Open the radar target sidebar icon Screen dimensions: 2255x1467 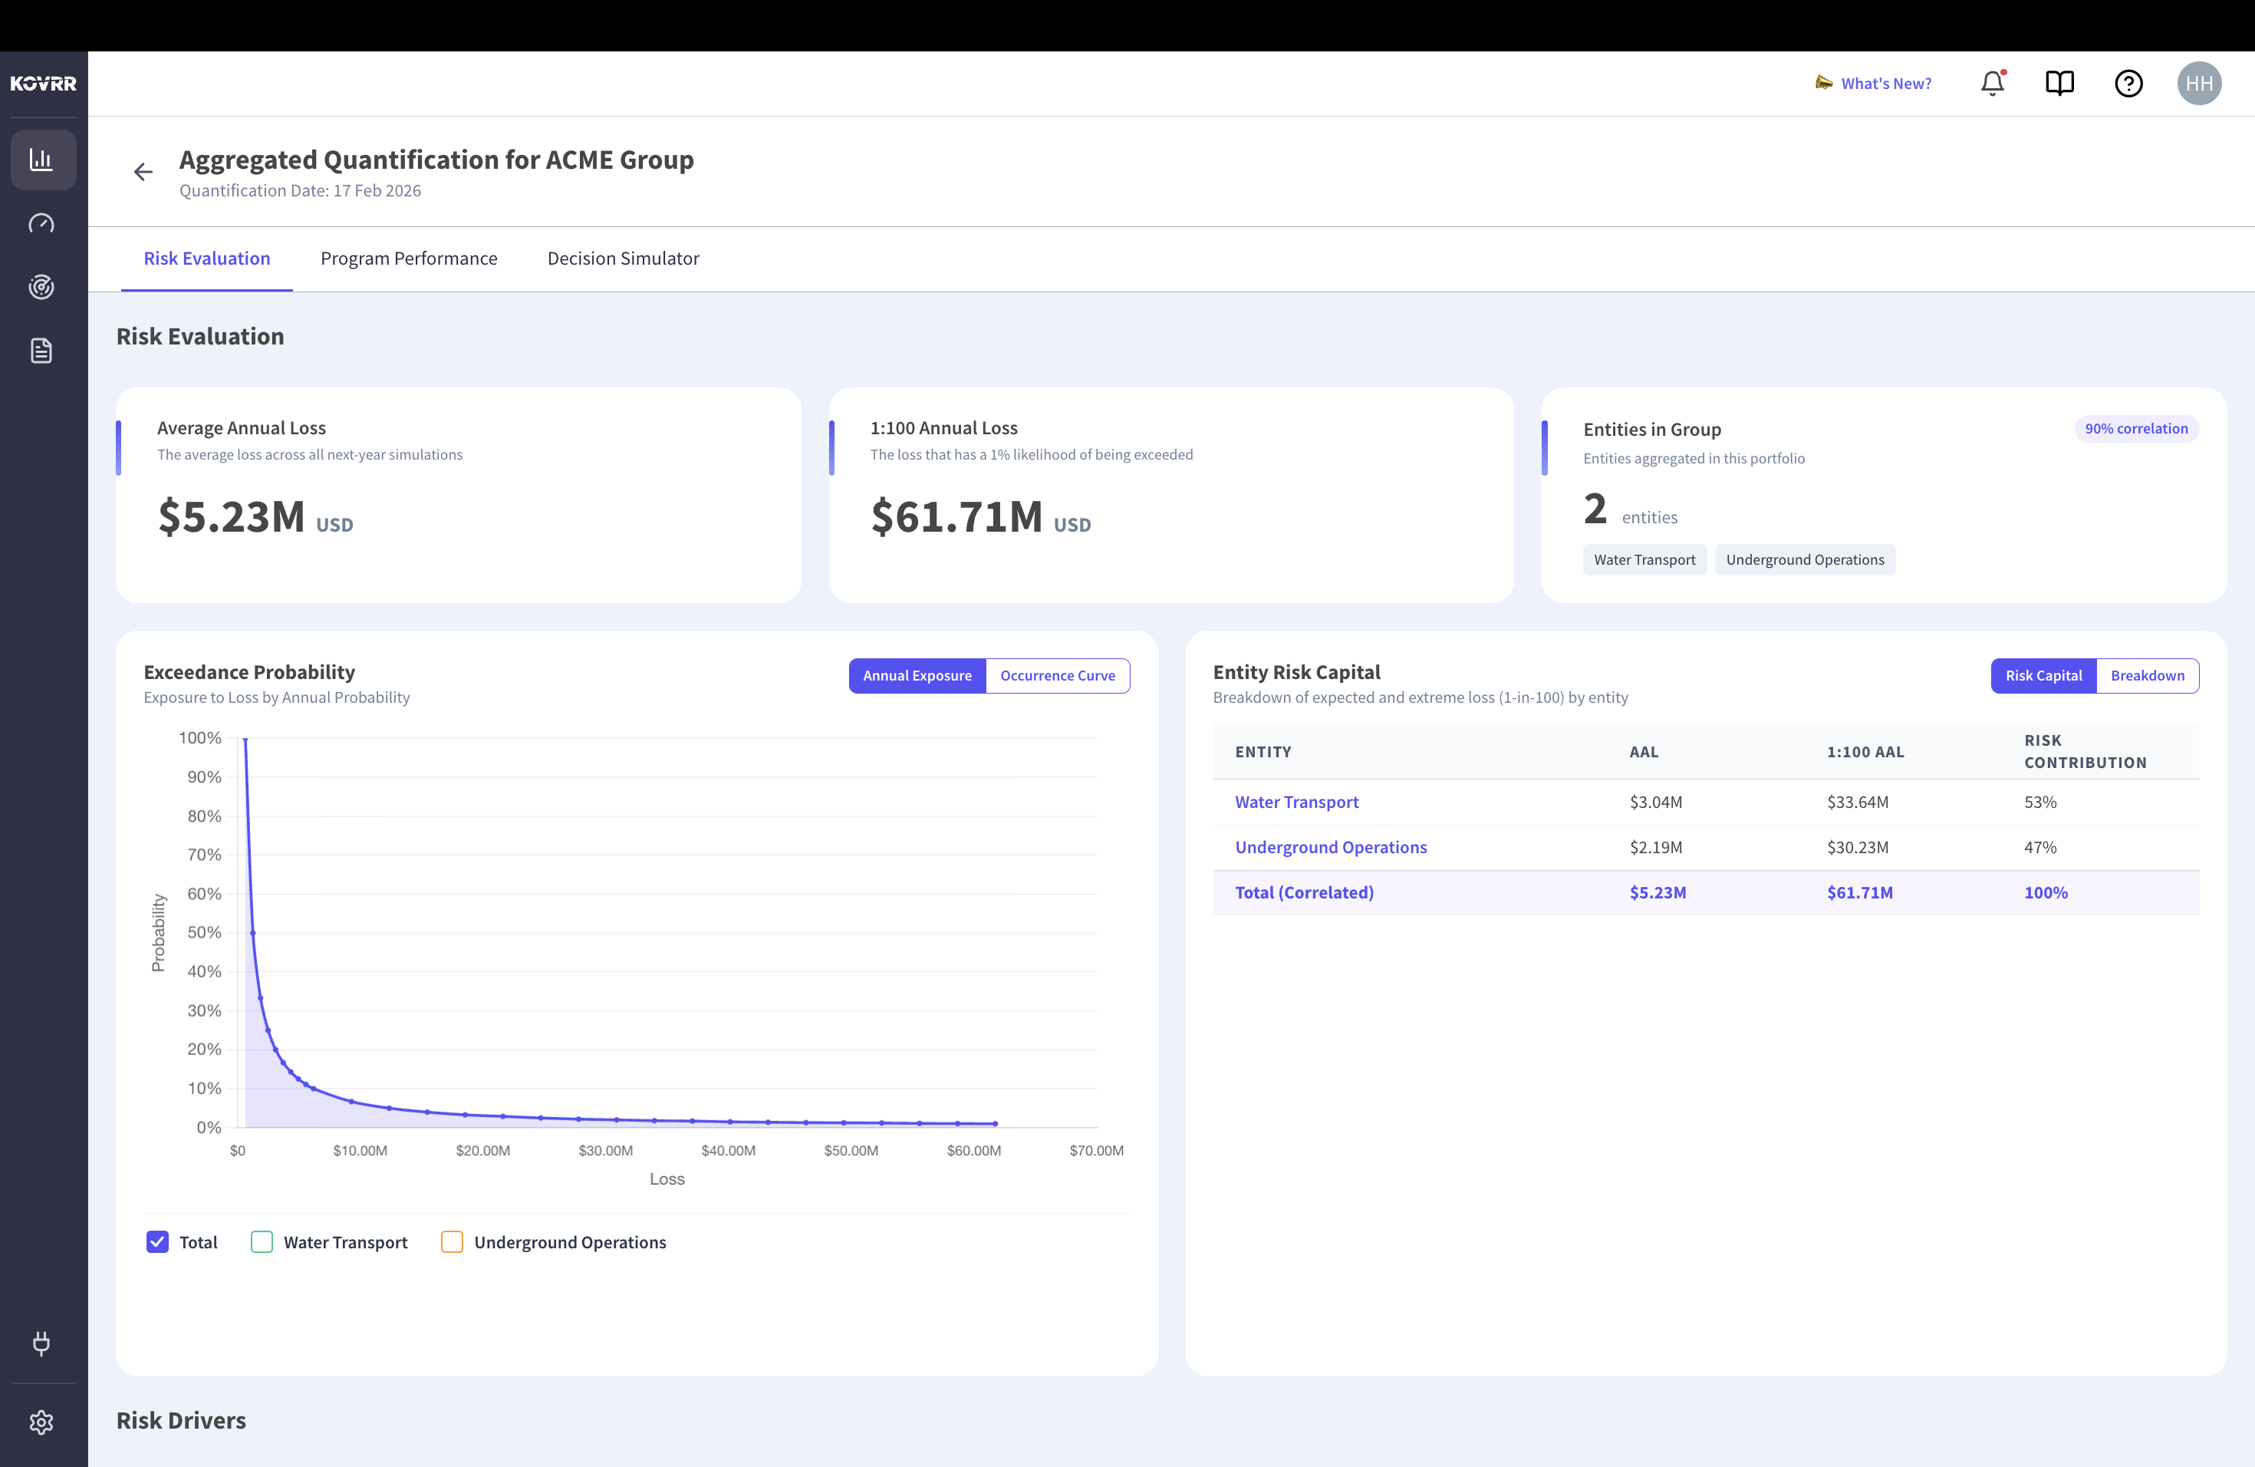(41, 286)
